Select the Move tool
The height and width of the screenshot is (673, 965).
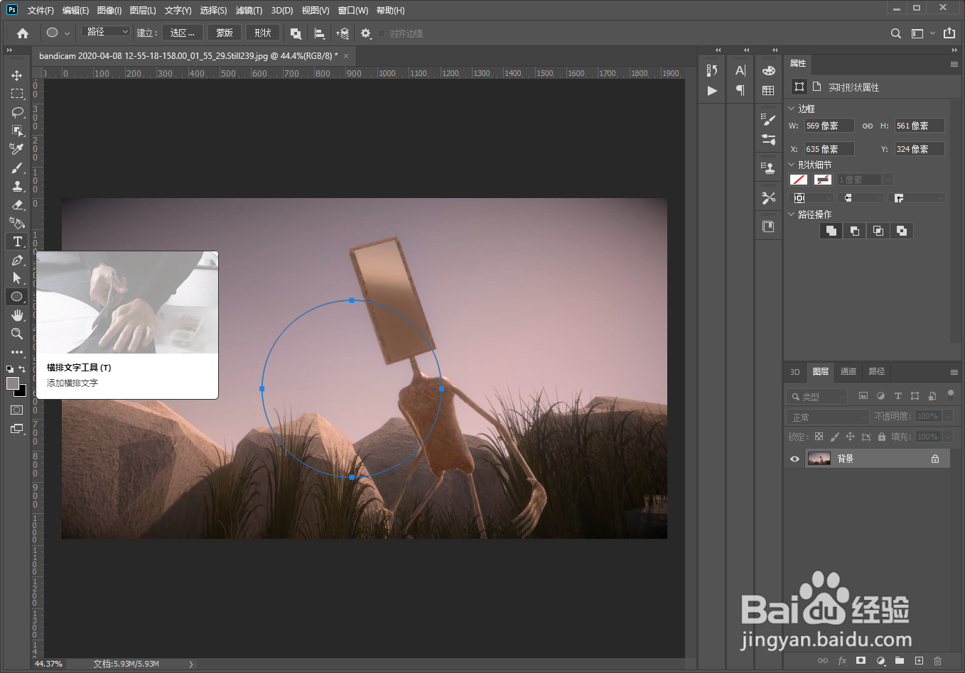click(17, 75)
